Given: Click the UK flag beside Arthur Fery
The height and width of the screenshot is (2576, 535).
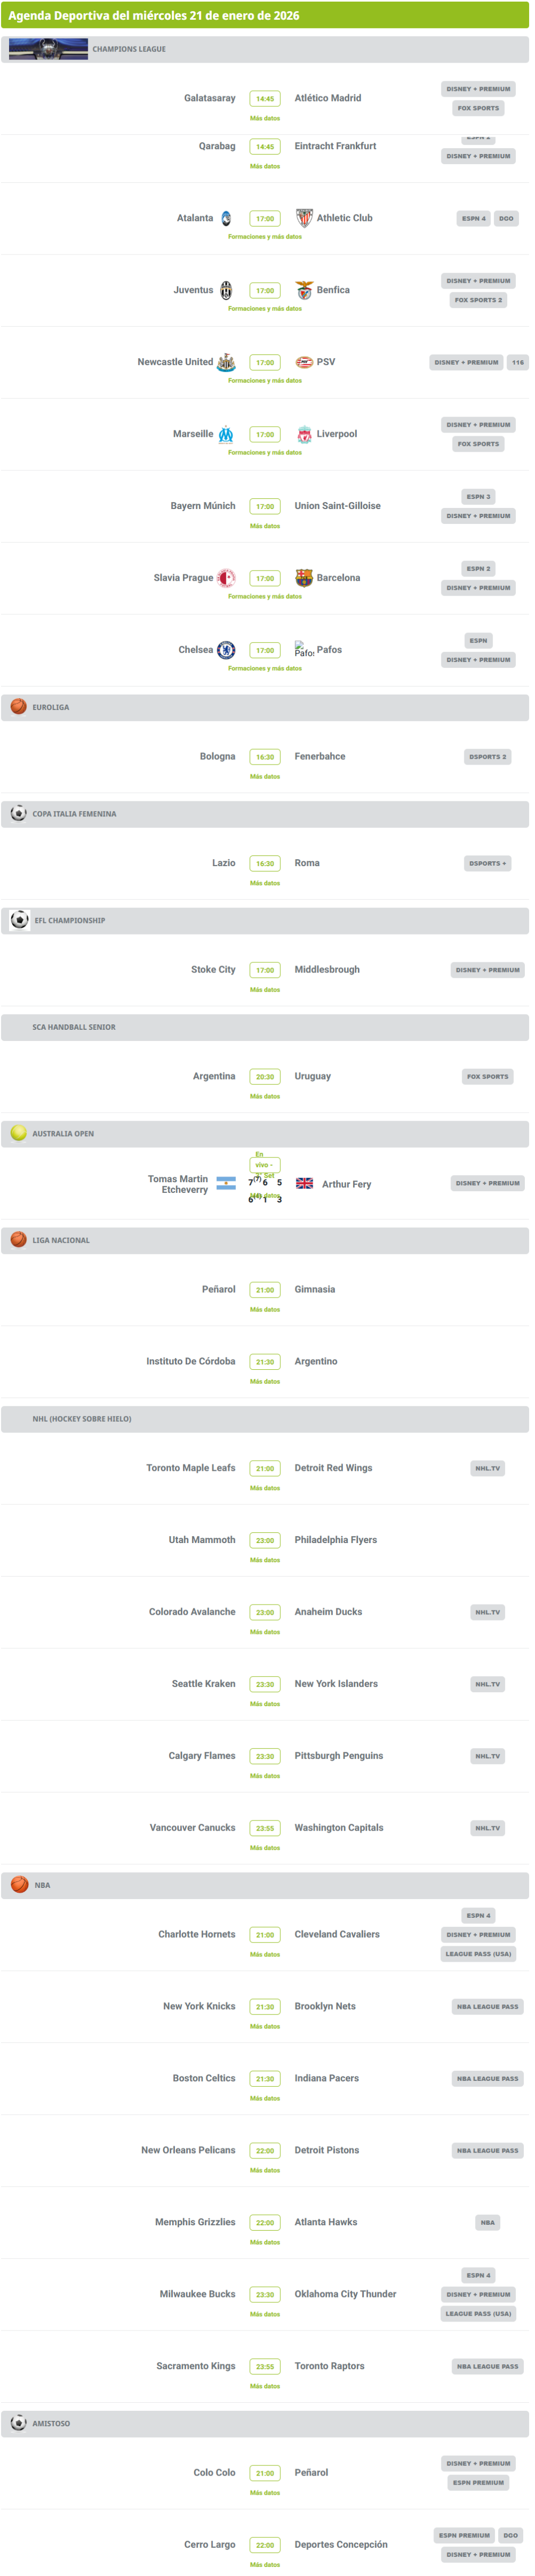Looking at the screenshot, I should click(304, 1183).
